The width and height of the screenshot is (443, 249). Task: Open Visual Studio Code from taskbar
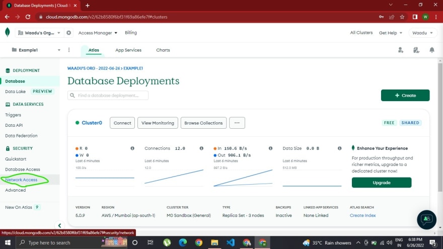tap(230, 242)
